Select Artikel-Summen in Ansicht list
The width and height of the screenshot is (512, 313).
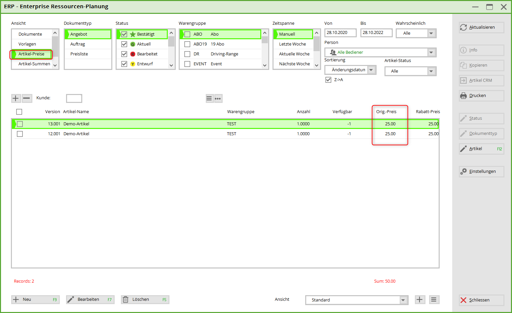(x=34, y=64)
